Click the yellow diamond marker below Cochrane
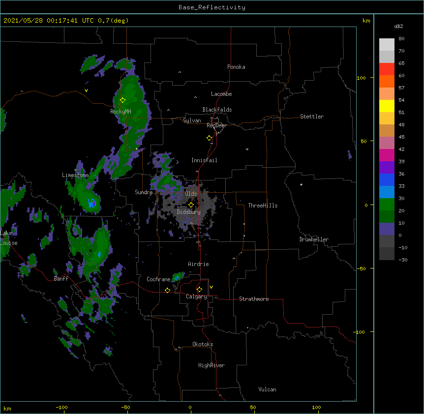This screenshot has width=424, height=414. [167, 290]
